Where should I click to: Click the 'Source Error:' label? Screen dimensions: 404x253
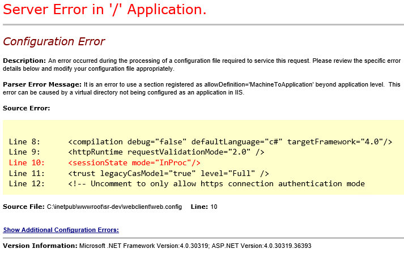coord(26,108)
